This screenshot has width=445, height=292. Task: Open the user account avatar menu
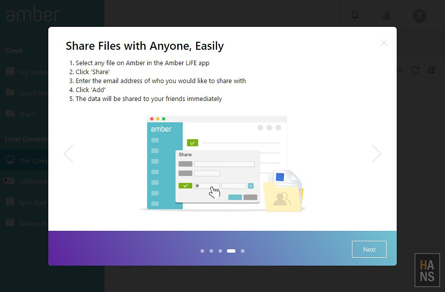click(x=420, y=16)
